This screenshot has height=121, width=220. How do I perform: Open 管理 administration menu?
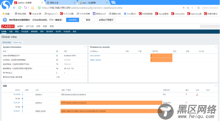[x=52, y=26]
